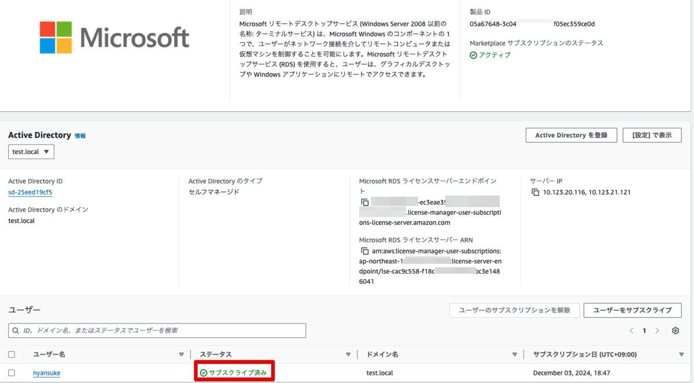Screen dimensions: 694x383
Task: Open the nyansuke user link
Action: click(47, 373)
